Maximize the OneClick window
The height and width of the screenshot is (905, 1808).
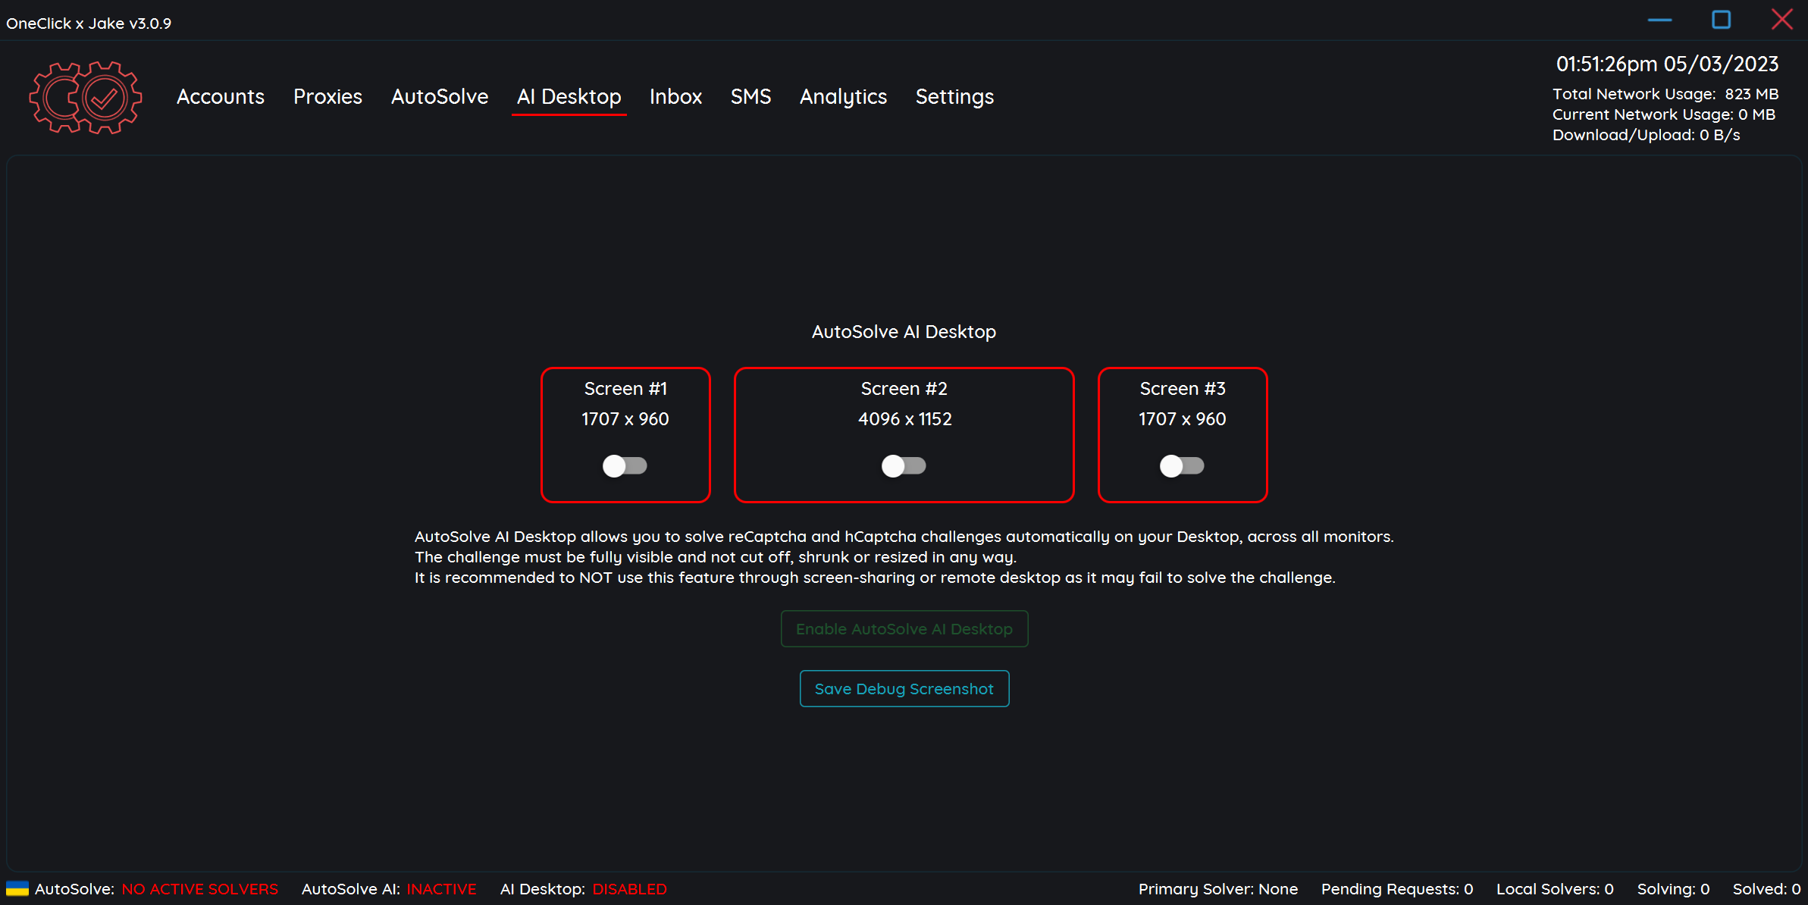1721,20
